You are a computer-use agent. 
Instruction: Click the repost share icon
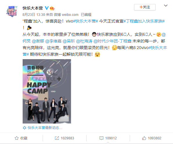point(57,138)
